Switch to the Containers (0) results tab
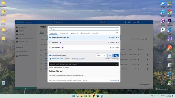 point(64,33)
